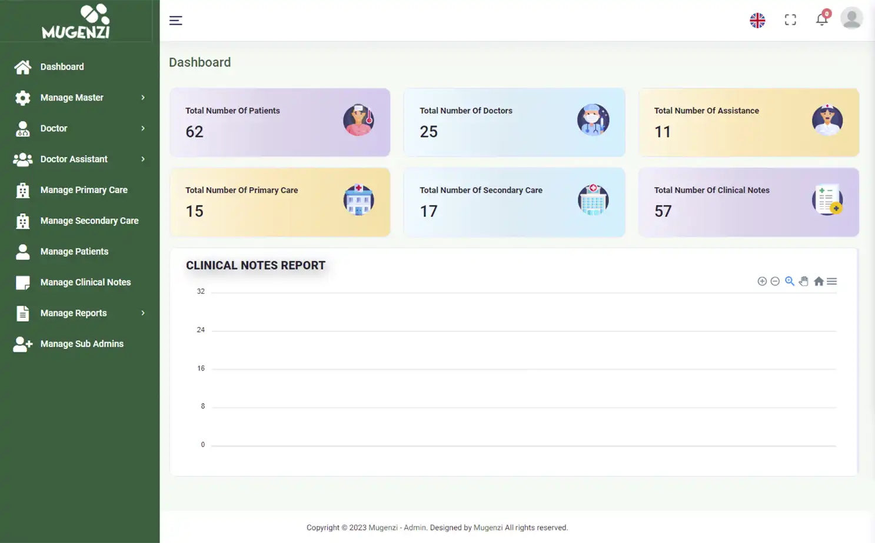
Task: Zoom out on the clinical notes chart
Action: 775,281
